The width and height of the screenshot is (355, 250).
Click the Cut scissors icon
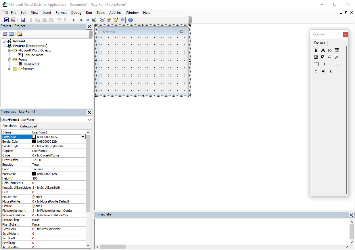coord(31,20)
